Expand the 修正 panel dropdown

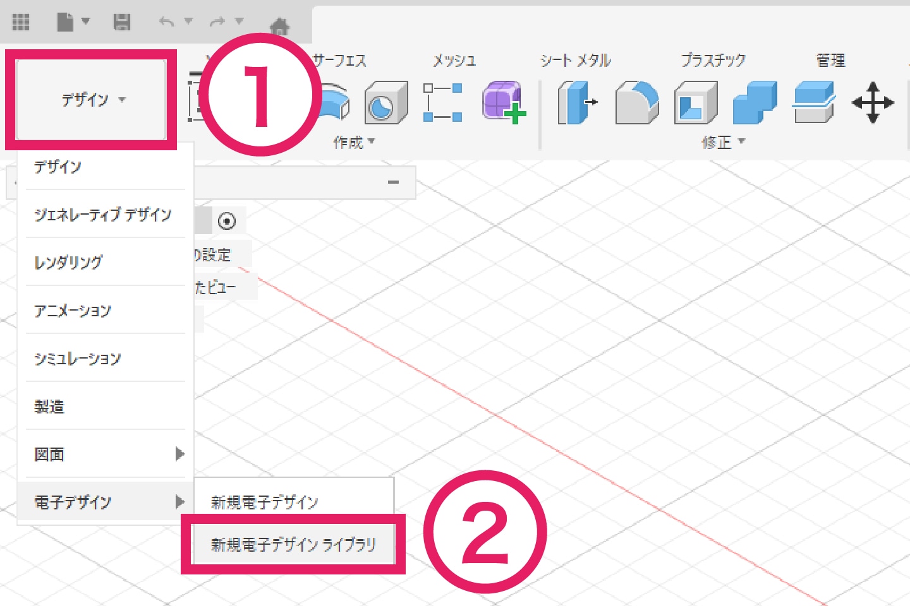click(x=723, y=142)
